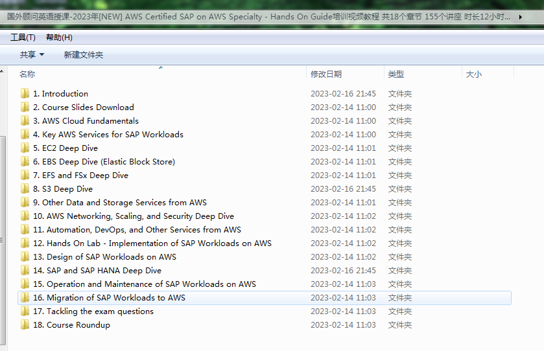Click 文件夹 type cell of 18. Course Roundup
This screenshot has height=351, width=544.
click(x=400, y=324)
